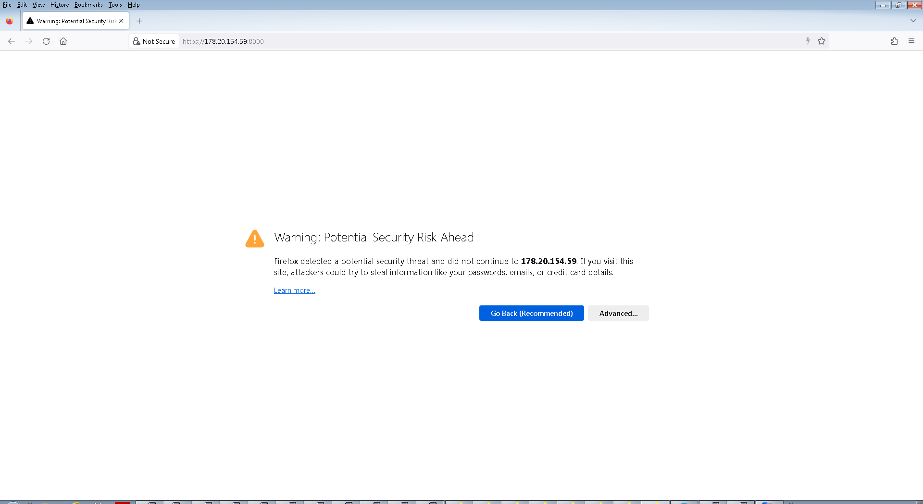Click the forward navigation arrow
Screen dimensions: 923x504
coord(29,41)
